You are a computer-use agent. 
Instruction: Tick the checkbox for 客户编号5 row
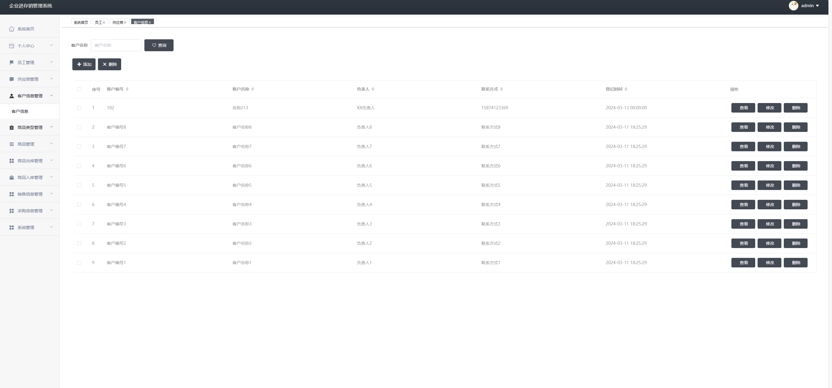pyautogui.click(x=79, y=185)
